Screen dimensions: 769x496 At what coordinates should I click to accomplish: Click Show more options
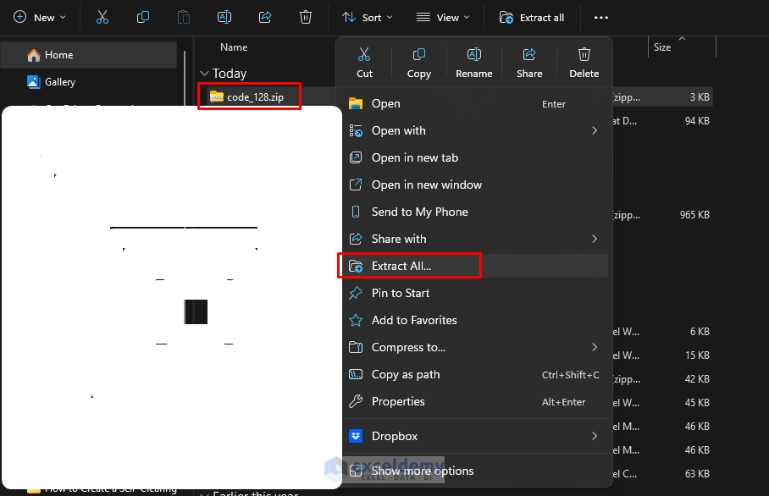[475, 471]
